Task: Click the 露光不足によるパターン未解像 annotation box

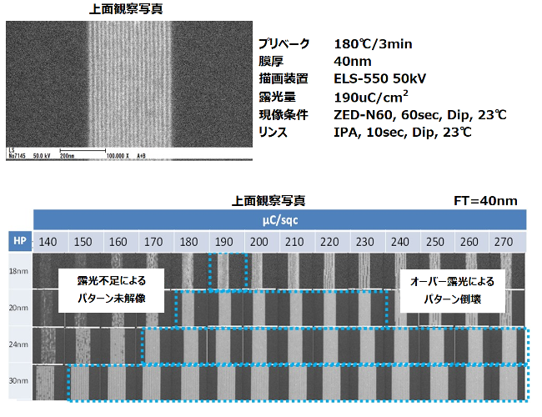Action: pos(111,289)
